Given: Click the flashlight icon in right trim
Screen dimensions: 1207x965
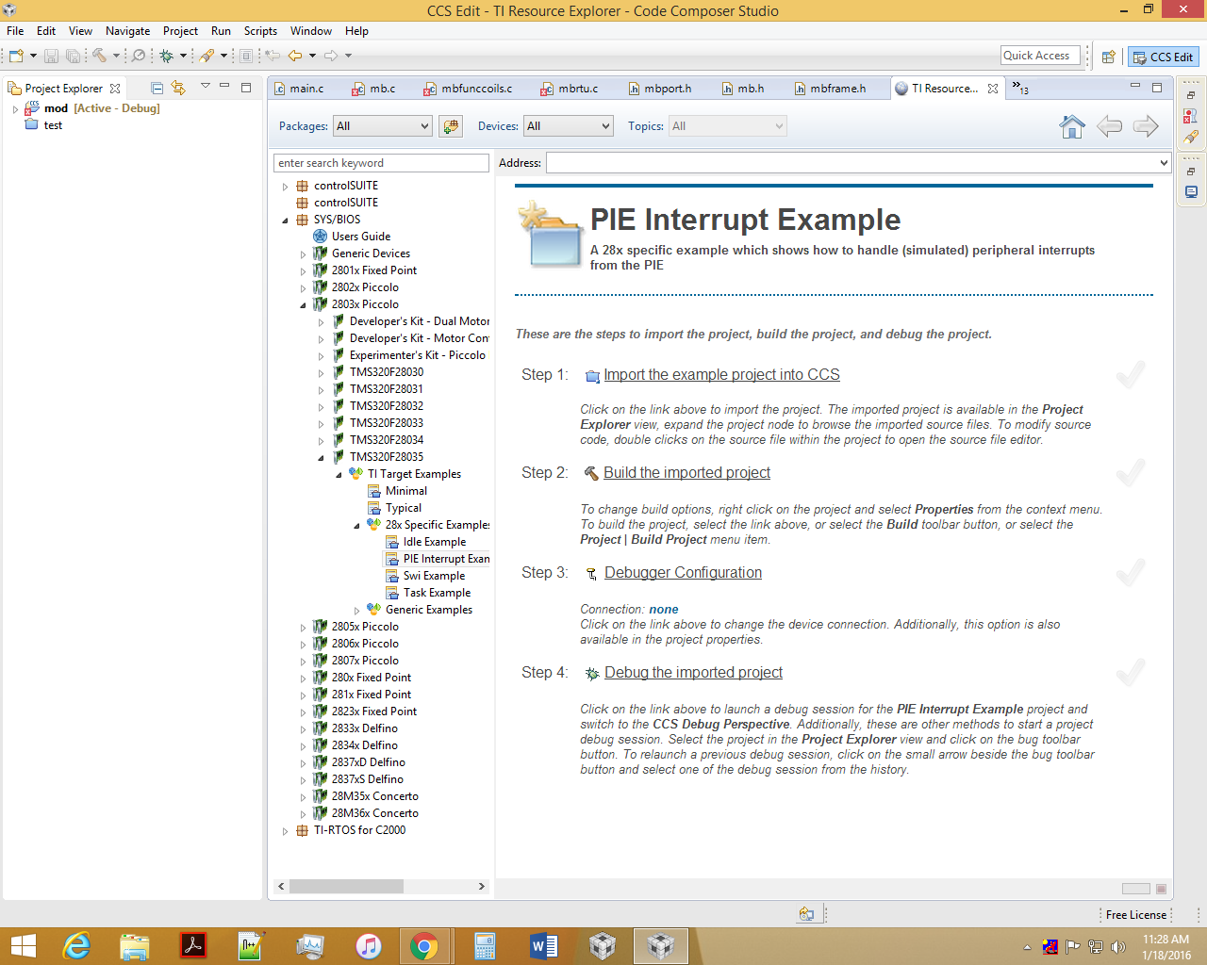Looking at the screenshot, I should (1191, 137).
